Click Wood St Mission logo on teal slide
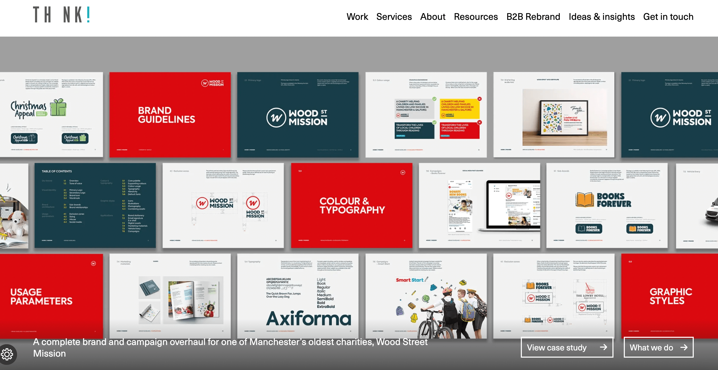 tap(297, 117)
